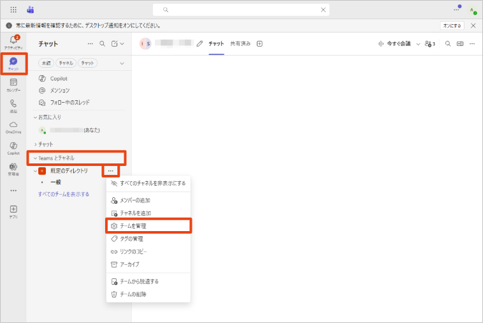Click すべてのチームを表示する link
The image size is (483, 323).
pyautogui.click(x=64, y=194)
